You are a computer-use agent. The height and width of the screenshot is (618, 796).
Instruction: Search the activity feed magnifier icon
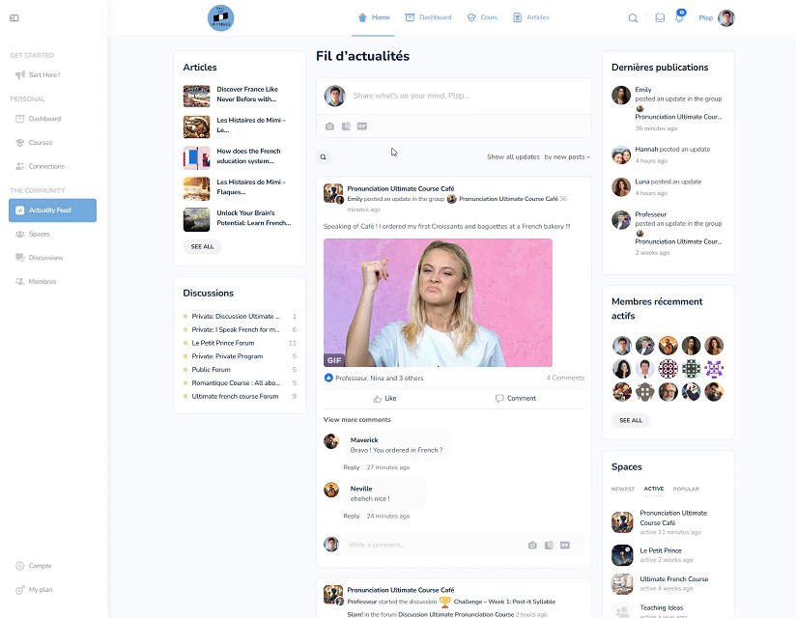323,156
